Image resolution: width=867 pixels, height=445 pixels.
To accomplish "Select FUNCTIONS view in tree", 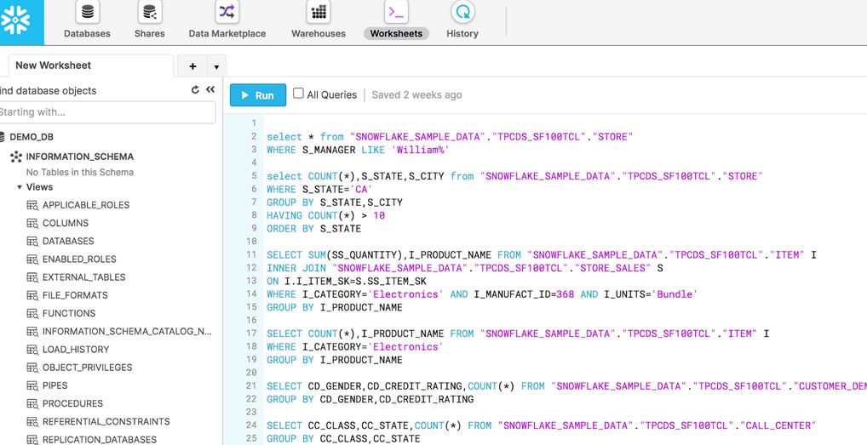I will [x=69, y=313].
